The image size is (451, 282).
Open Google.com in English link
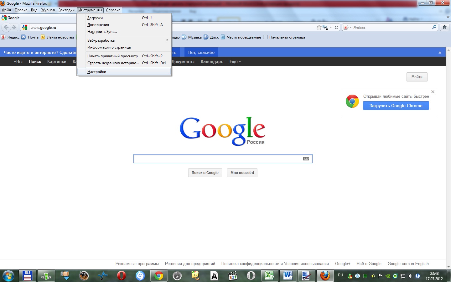[408, 264]
